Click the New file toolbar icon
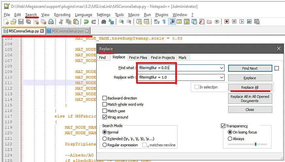This screenshot has height=162, width=285. tap(6, 22)
